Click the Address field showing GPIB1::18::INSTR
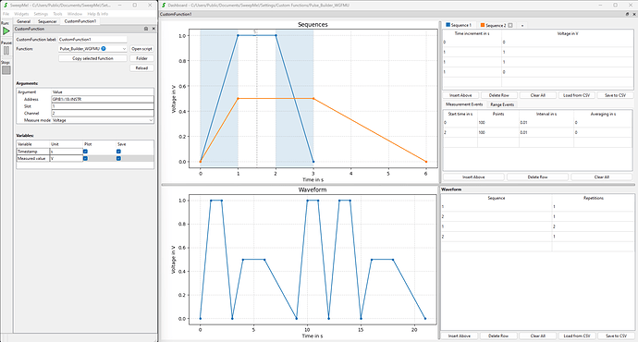The width and height of the screenshot is (638, 342). 103,99
